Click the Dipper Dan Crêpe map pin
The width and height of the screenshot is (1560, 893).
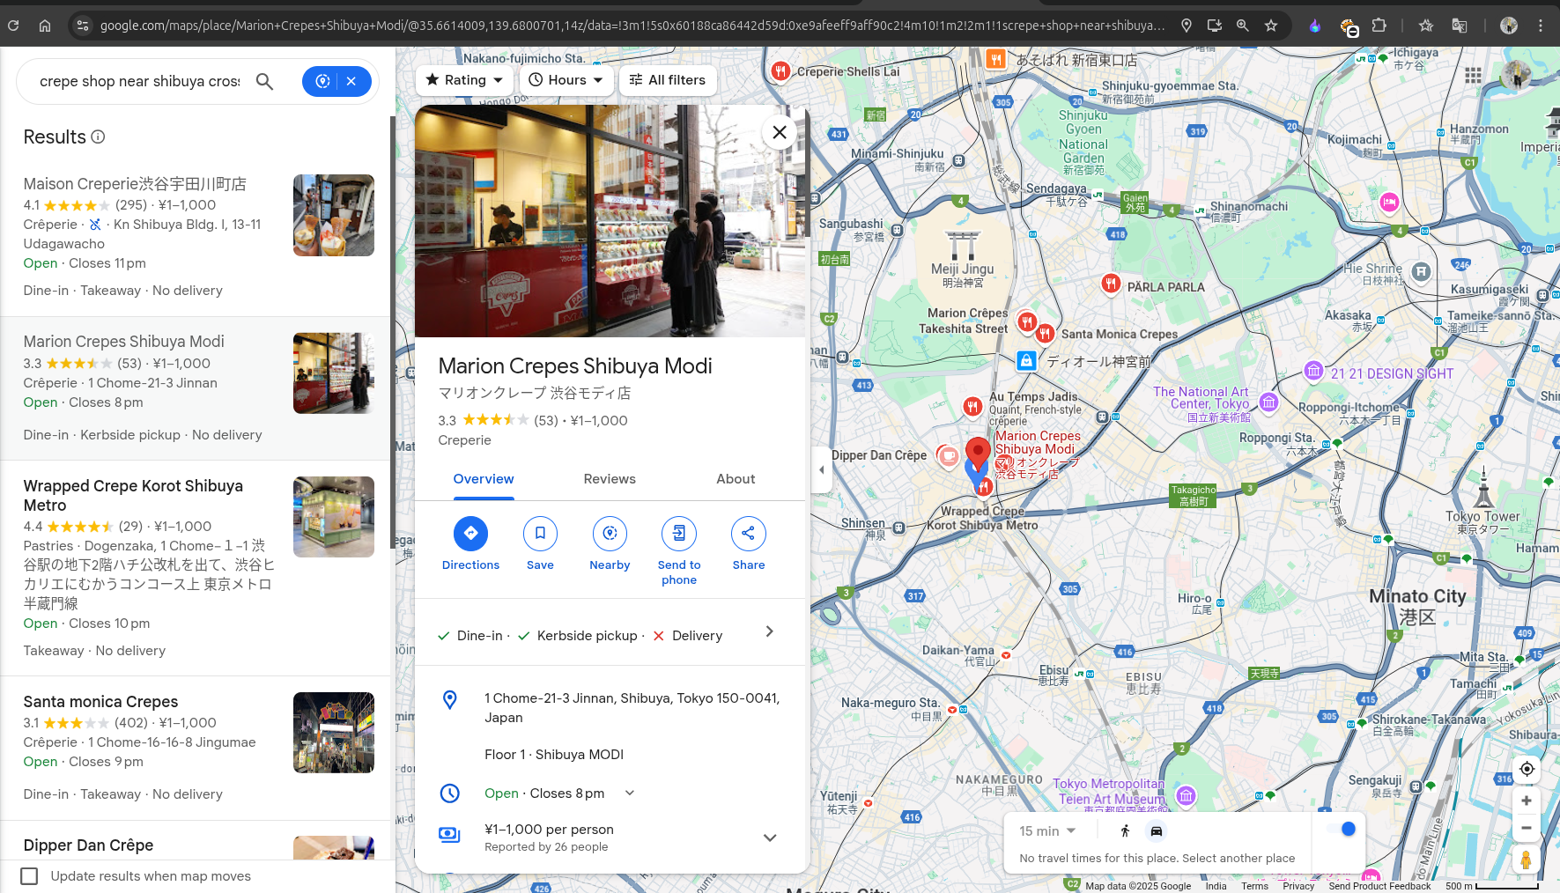[x=948, y=455]
